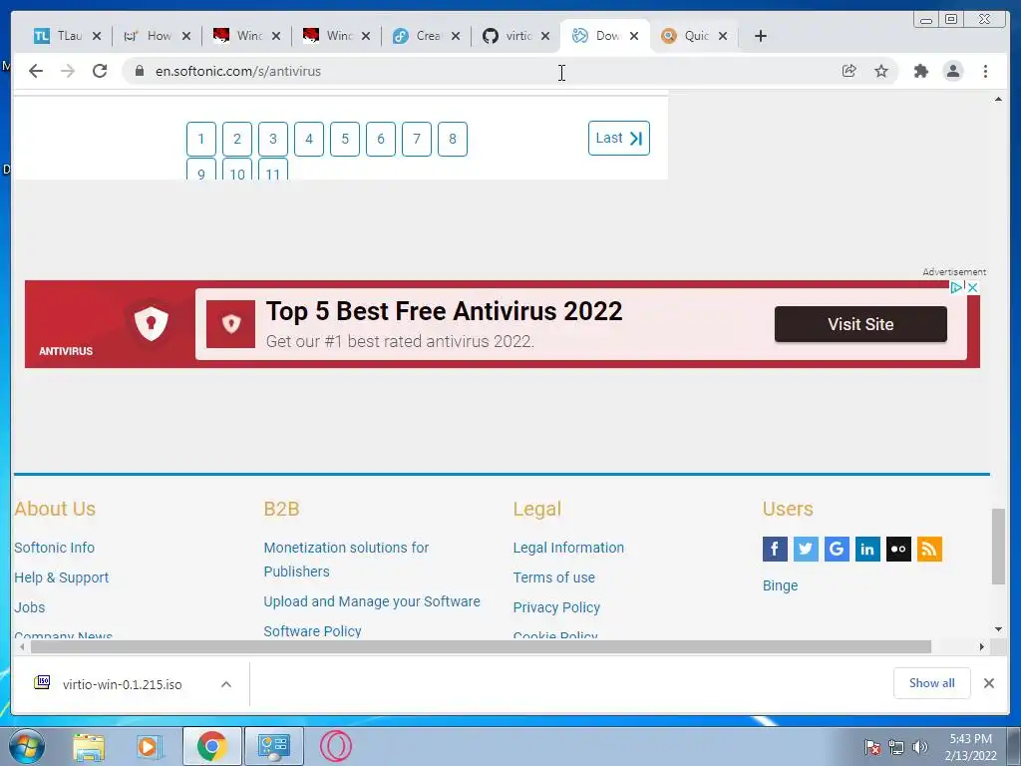This screenshot has width=1021, height=766.
Task: Go back to the previous page
Action: point(36,71)
